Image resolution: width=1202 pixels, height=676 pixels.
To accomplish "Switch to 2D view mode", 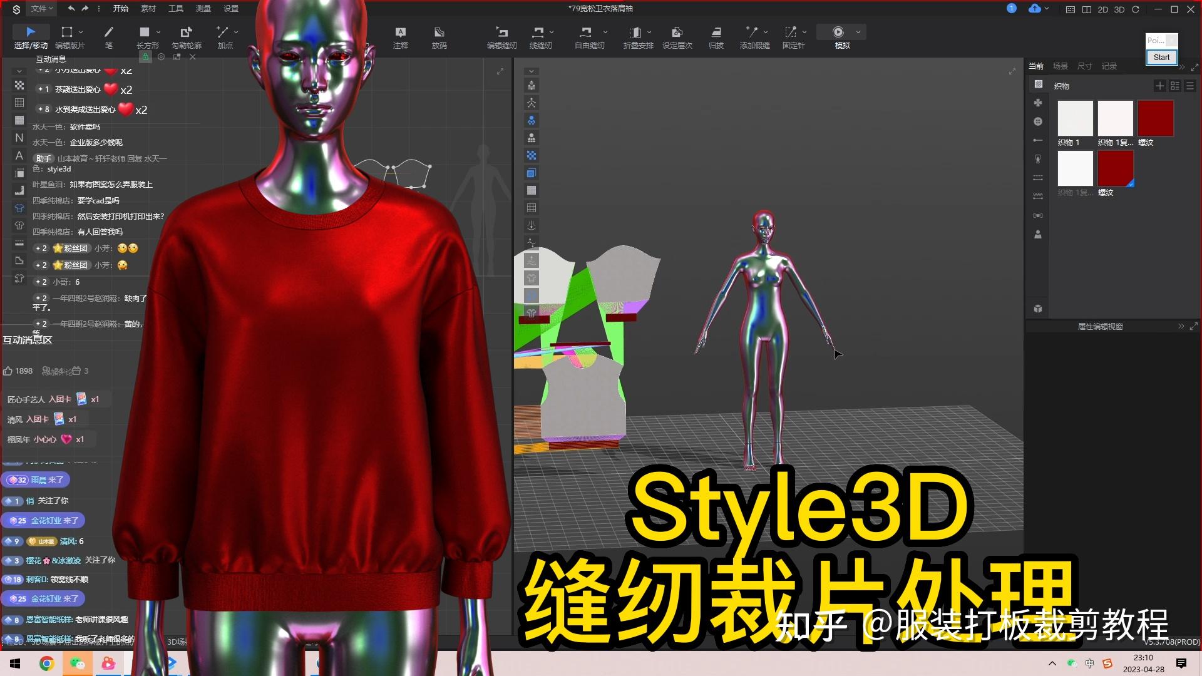I will coord(1103,9).
